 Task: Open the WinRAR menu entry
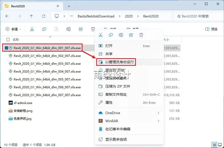129,121
